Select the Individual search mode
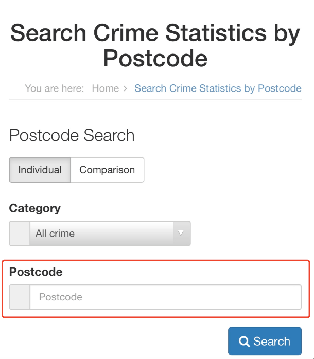 tap(40, 170)
